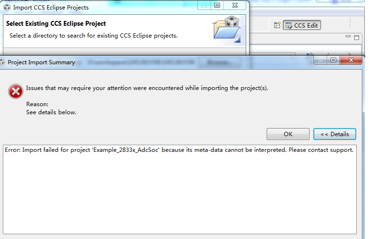Click the 'See details below.' text
Viewport: 390px width, 239px height.
click(x=51, y=112)
